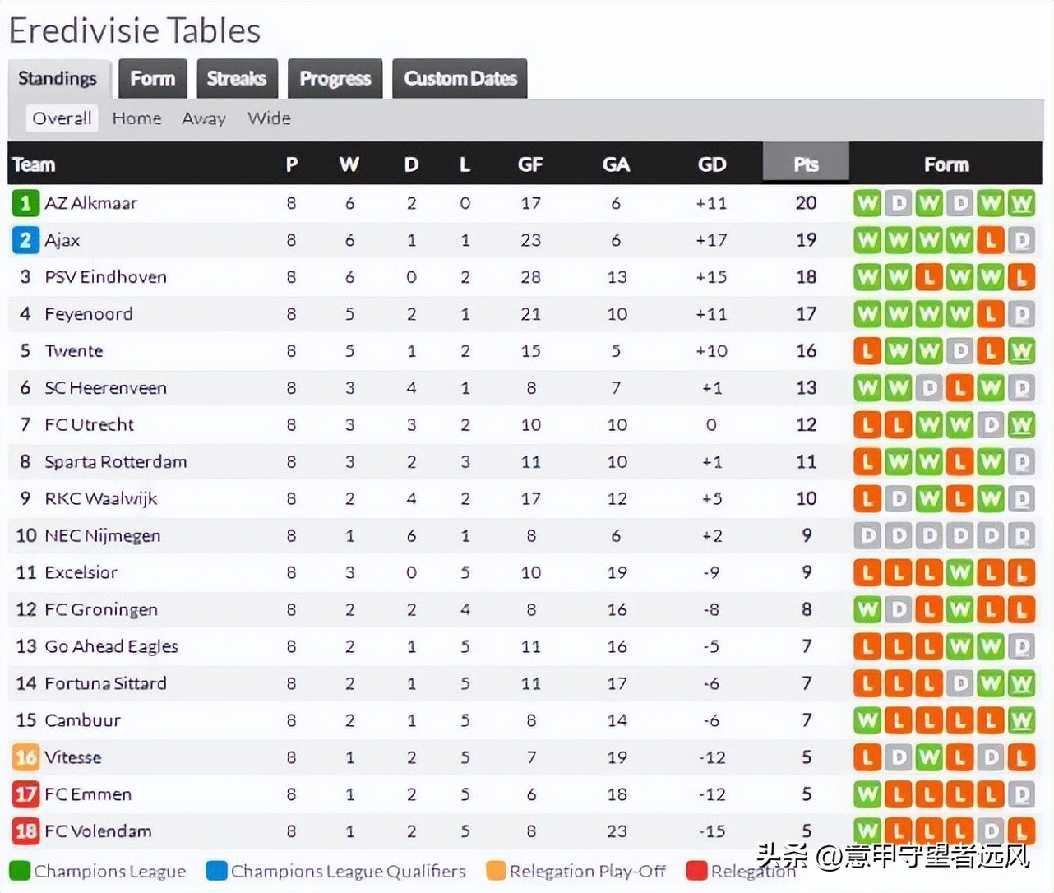
Task: Click first form draw icon for NEC Nijmegen
Action: (867, 536)
